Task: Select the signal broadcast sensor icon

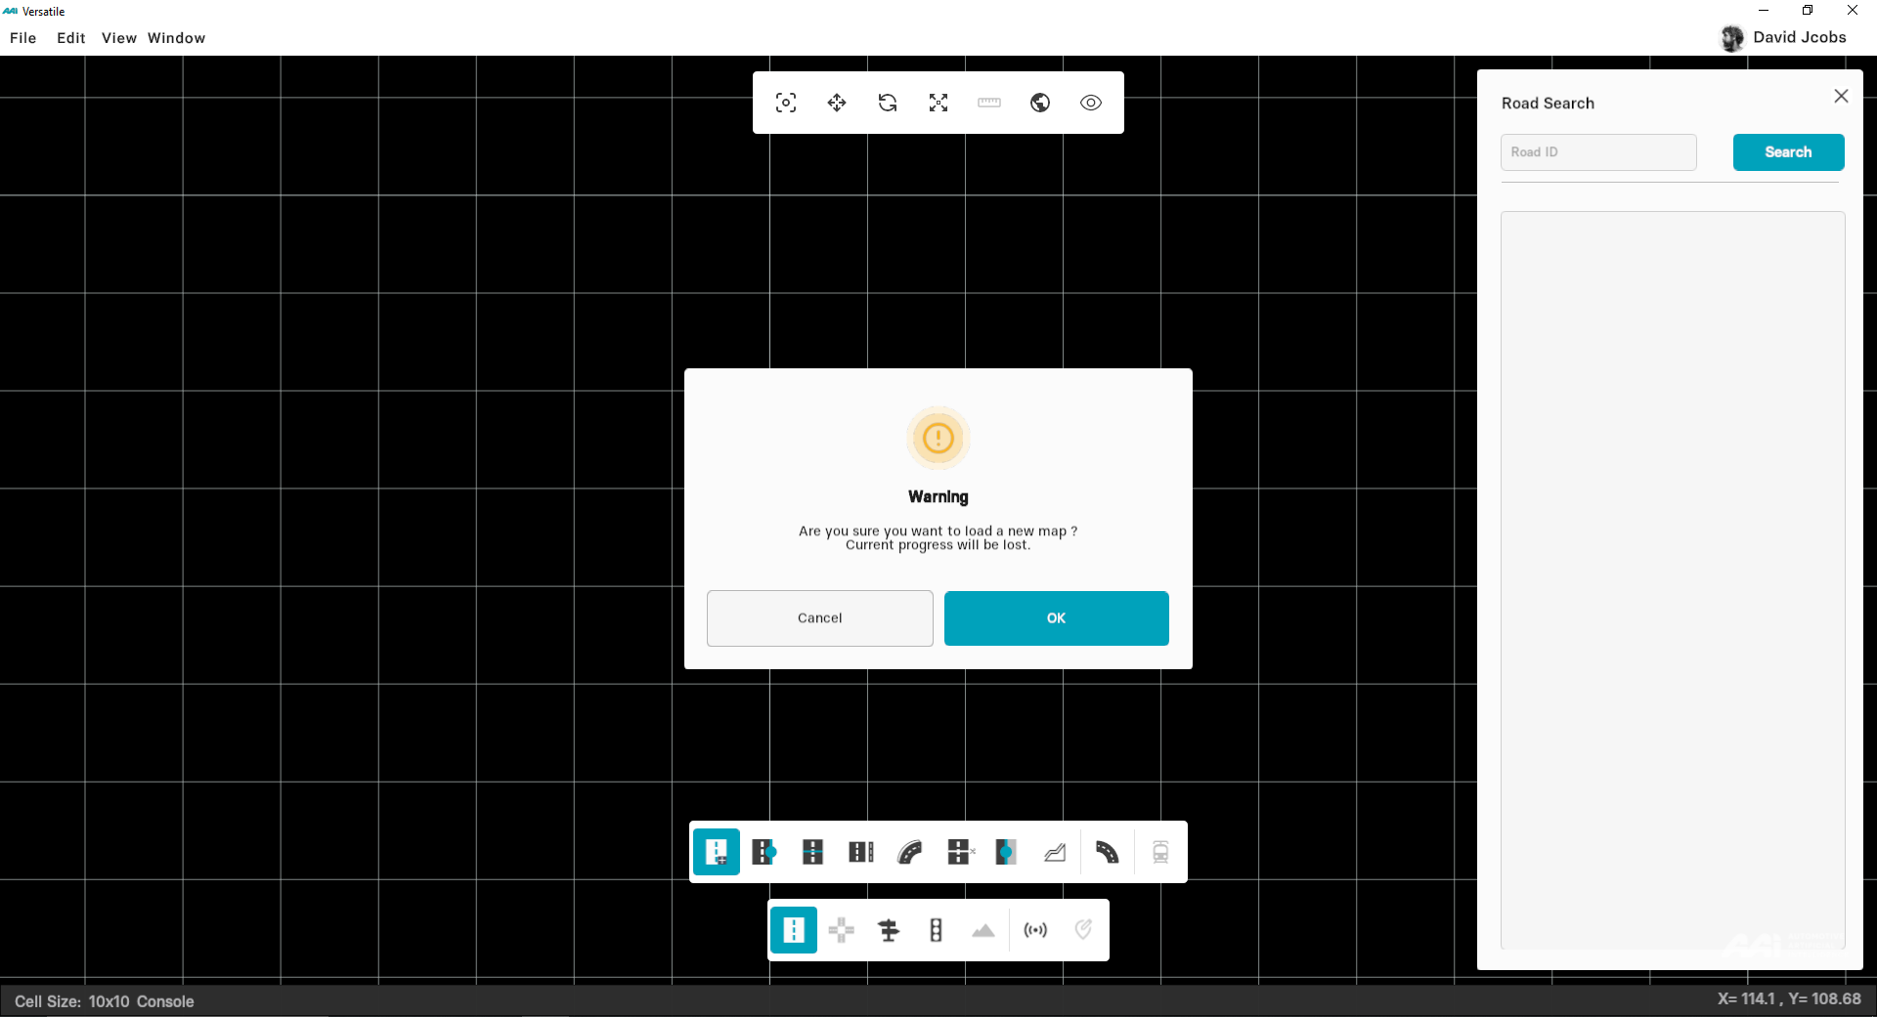Action: click(x=1035, y=930)
